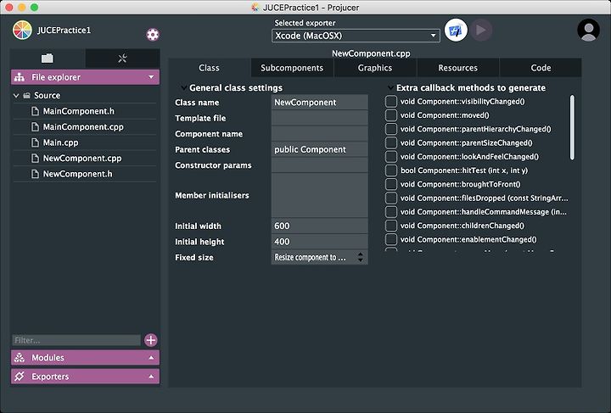This screenshot has height=413, width=611.
Task: Check the filesDropped callback box
Action: [x=391, y=198]
